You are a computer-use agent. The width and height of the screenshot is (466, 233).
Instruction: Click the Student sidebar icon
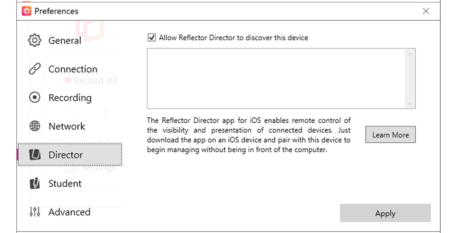(35, 183)
